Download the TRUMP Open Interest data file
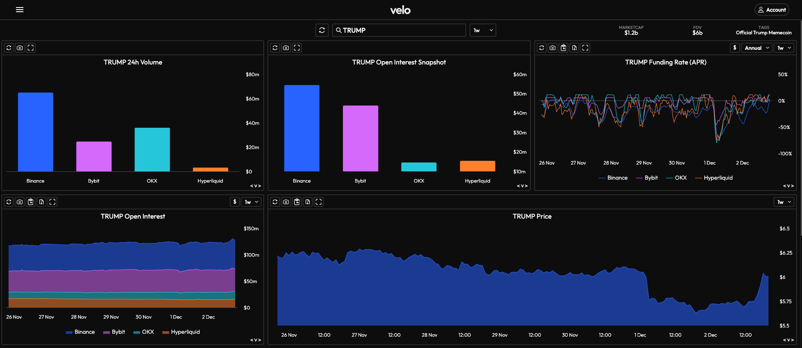Image resolution: width=802 pixels, height=348 pixels. pyautogui.click(x=42, y=202)
